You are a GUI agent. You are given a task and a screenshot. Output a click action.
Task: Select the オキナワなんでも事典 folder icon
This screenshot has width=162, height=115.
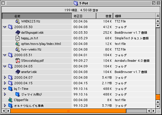click(x=10, y=106)
